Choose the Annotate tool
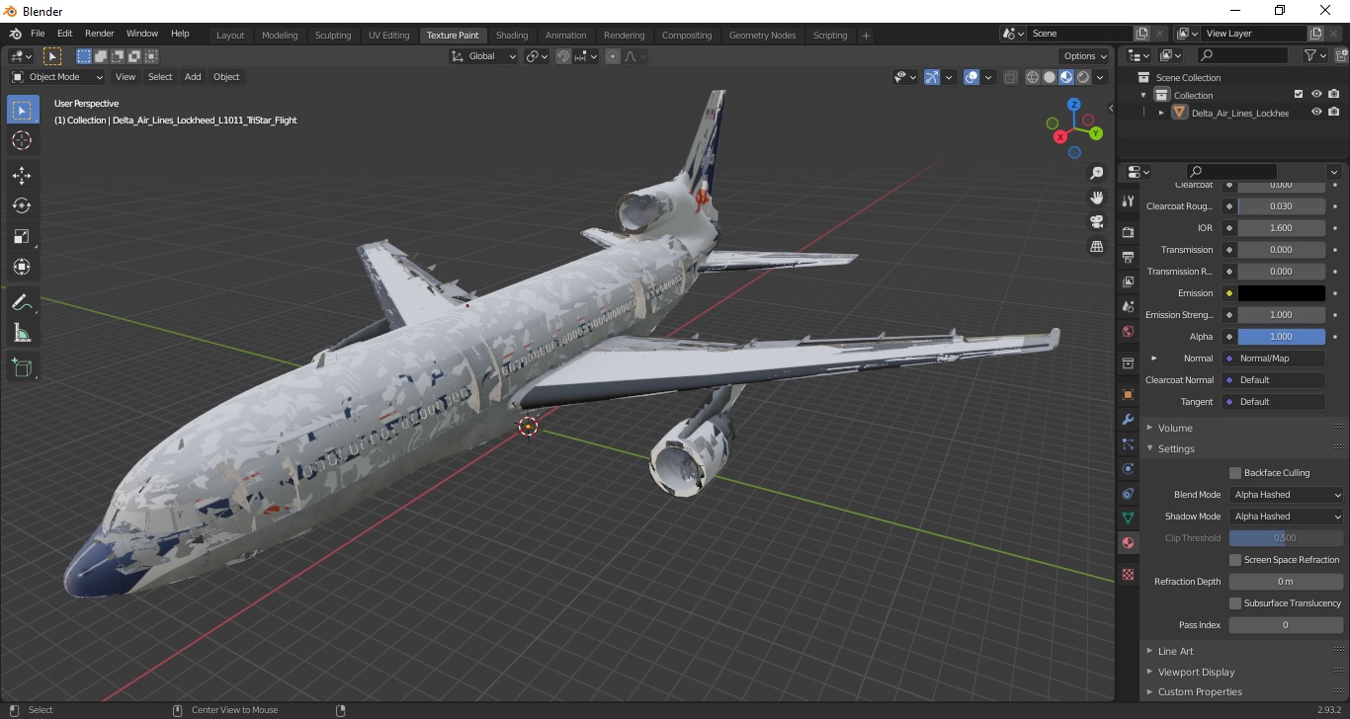This screenshot has width=1350, height=719. click(x=22, y=302)
